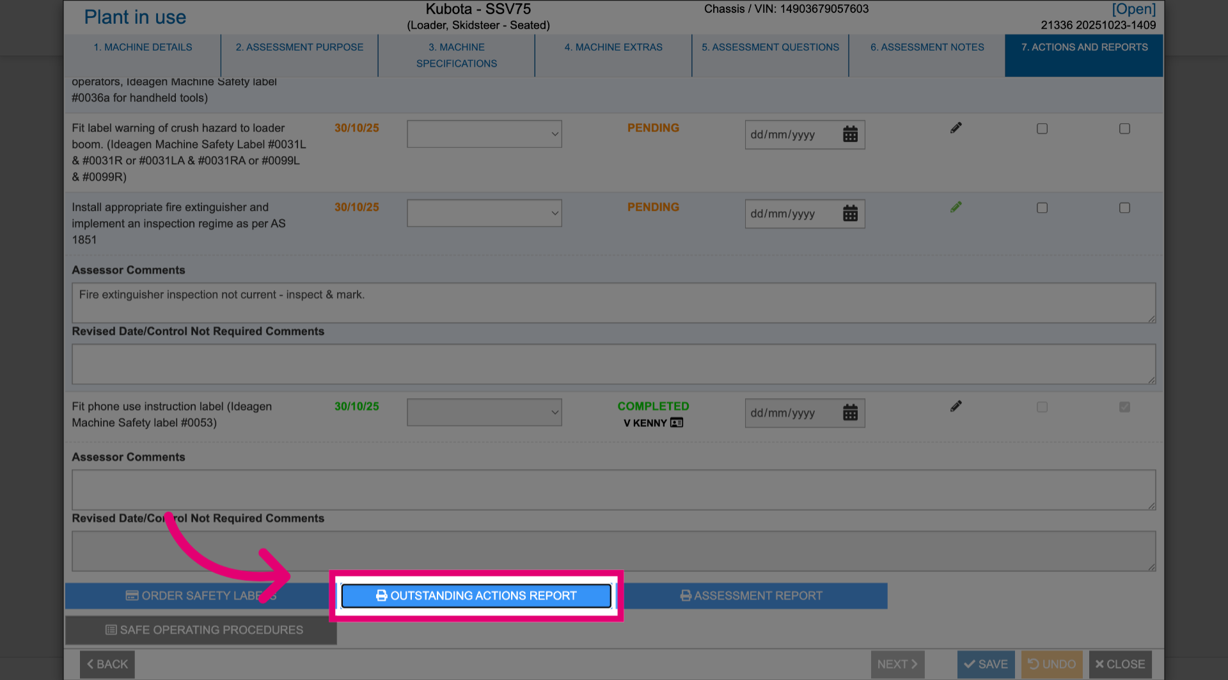Click black pencil icon in crush hazard row
Image resolution: width=1228 pixels, height=680 pixels.
(x=956, y=128)
